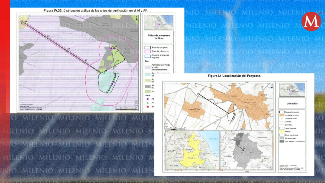Screen dimensions: 325x183
Task: Click the overview inset thumbnail above Ubicación
Action: (292, 89)
